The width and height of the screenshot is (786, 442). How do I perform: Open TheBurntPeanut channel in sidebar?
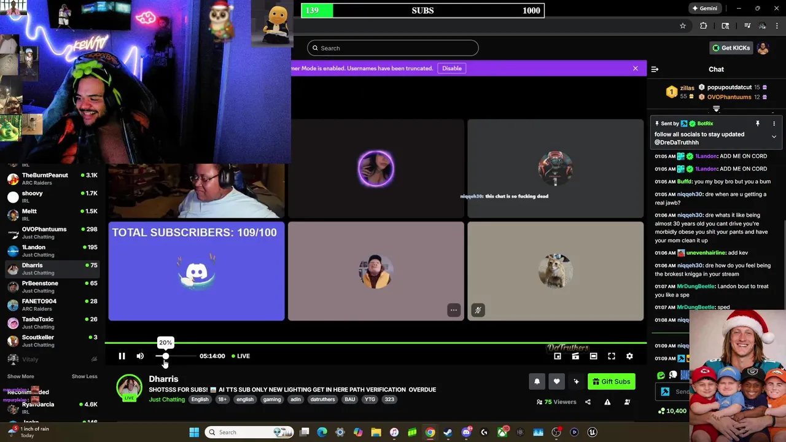pos(52,179)
